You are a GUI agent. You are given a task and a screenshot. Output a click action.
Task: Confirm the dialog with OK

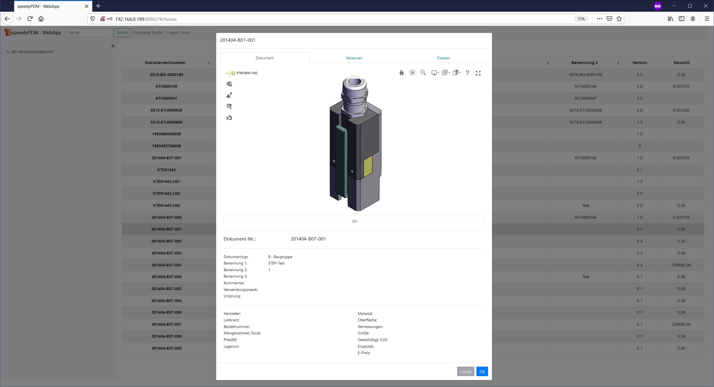coord(482,372)
